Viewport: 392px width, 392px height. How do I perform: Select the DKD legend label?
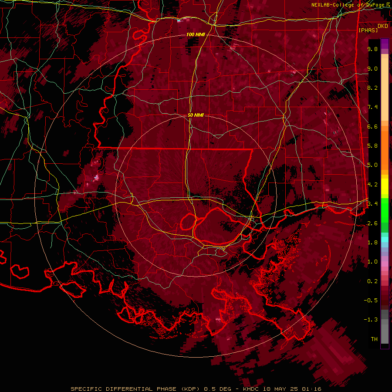pos(383,26)
